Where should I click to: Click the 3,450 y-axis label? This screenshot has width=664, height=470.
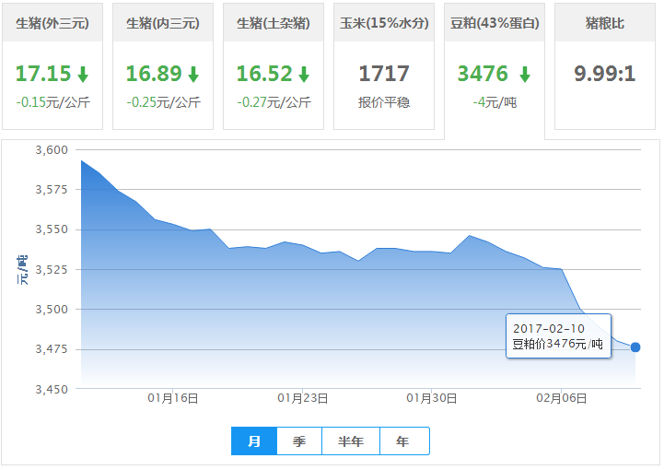click(52, 390)
